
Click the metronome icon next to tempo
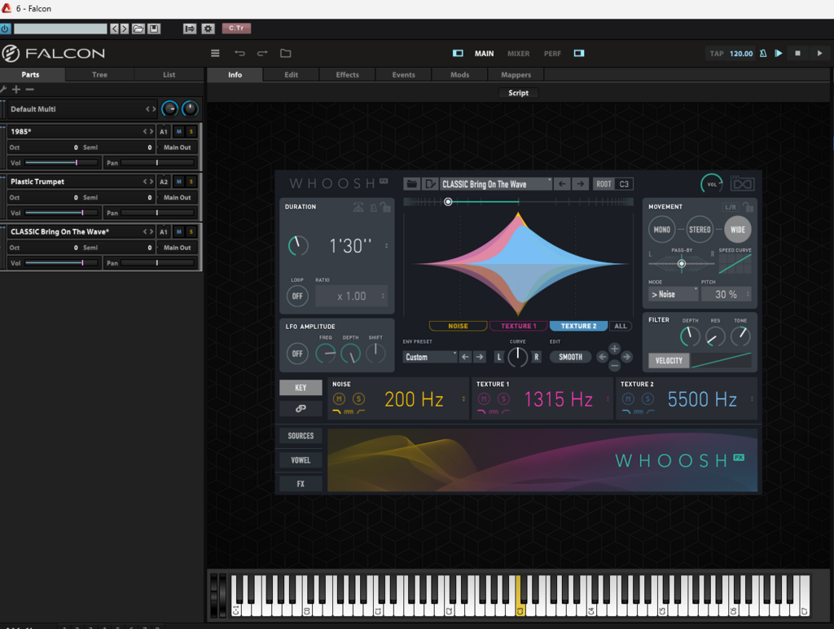(x=762, y=53)
